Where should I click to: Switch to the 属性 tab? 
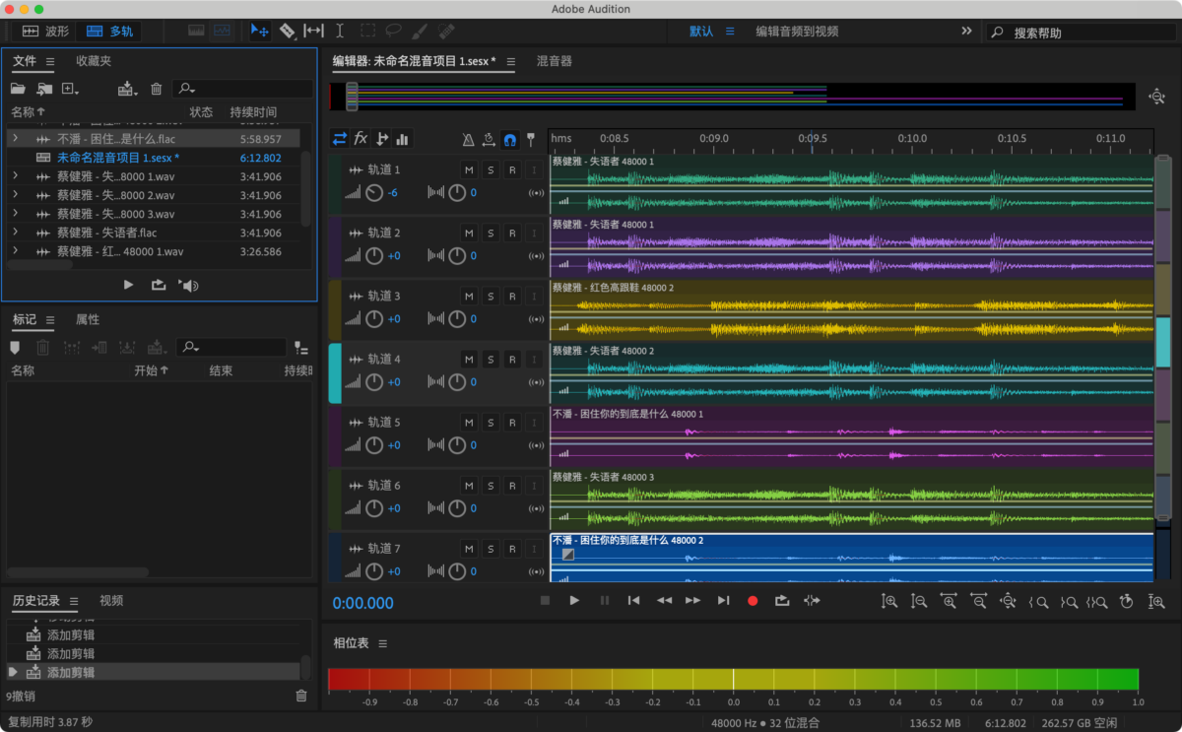point(88,319)
